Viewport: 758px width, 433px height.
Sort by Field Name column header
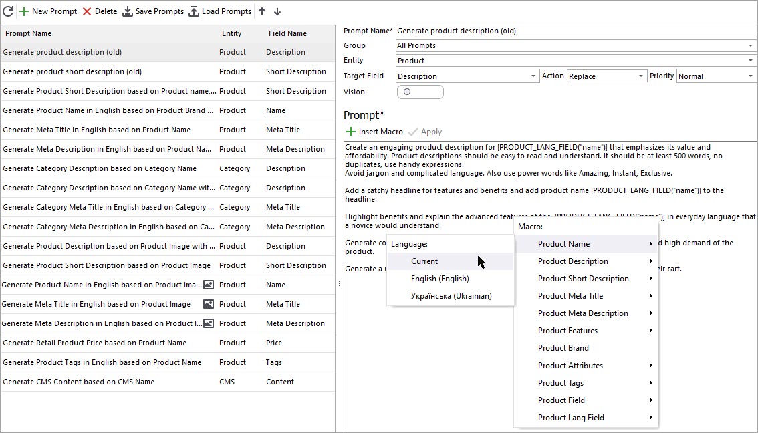287,33
